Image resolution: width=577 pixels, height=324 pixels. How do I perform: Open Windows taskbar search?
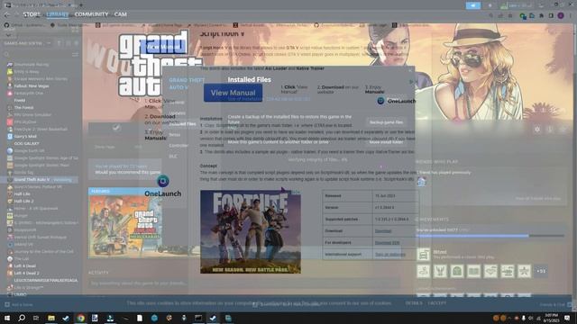pos(22,318)
